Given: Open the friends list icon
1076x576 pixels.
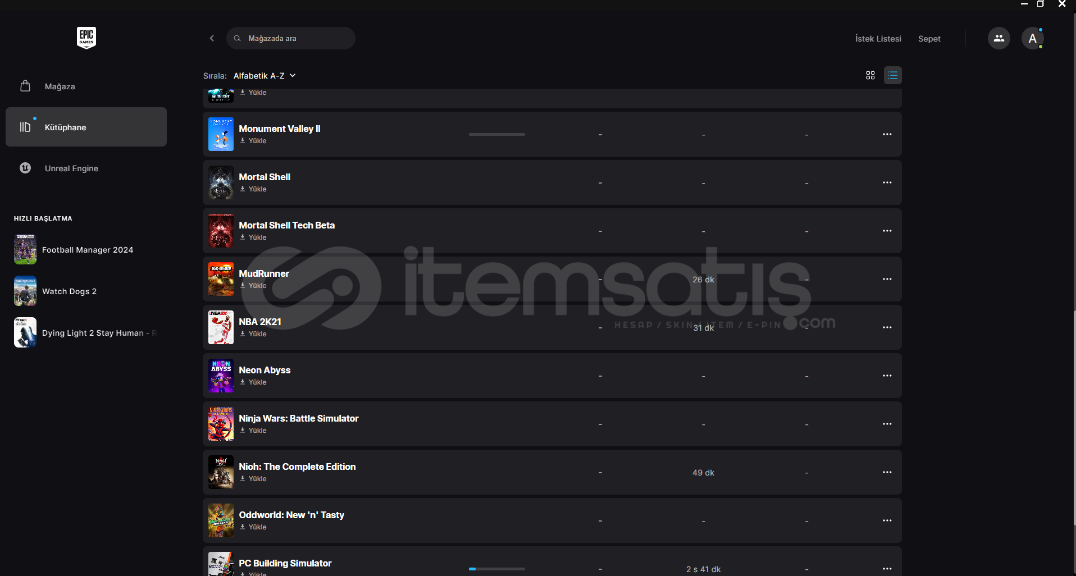Looking at the screenshot, I should pos(999,38).
